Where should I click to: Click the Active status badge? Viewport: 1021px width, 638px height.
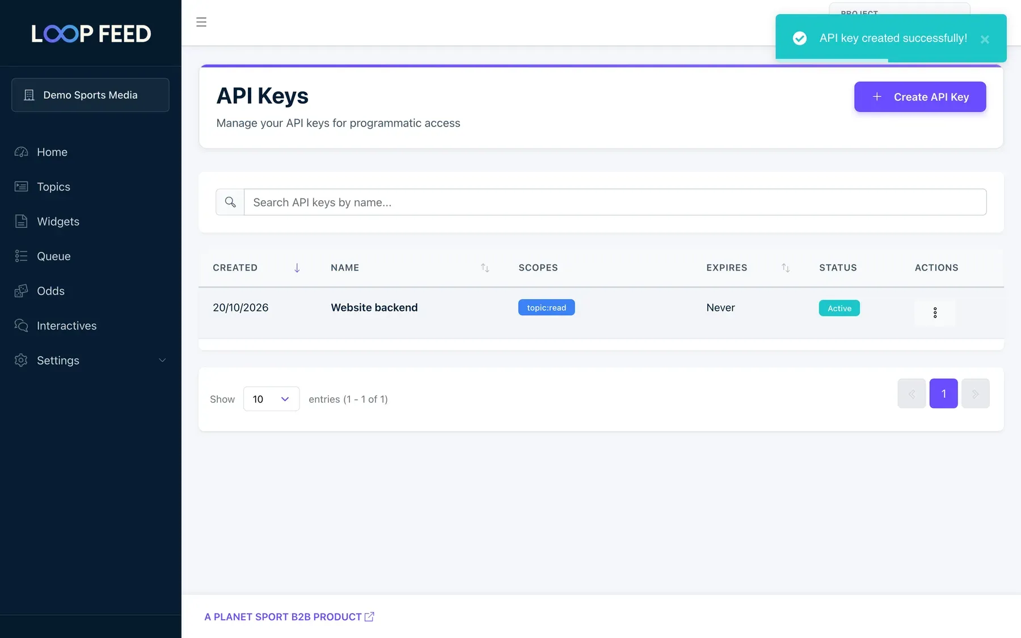click(839, 308)
